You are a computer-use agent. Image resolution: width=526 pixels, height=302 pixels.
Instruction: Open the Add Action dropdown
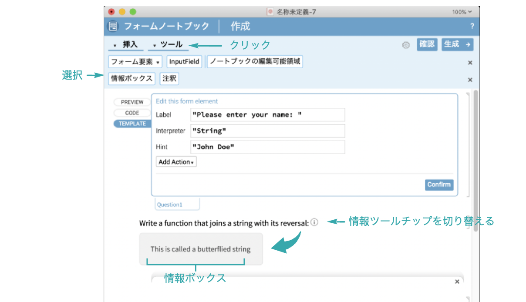pos(176,161)
